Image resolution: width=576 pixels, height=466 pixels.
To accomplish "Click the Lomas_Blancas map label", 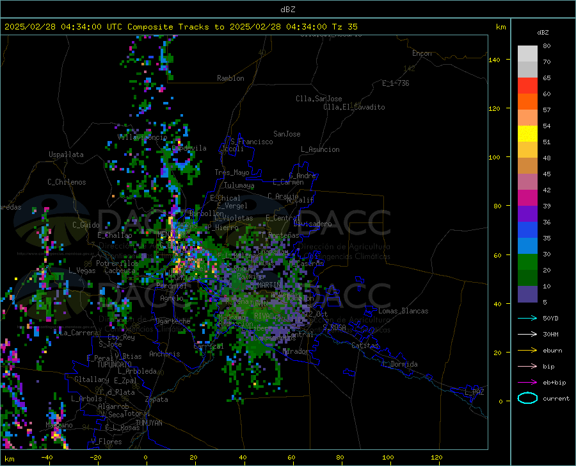I will (x=403, y=311).
